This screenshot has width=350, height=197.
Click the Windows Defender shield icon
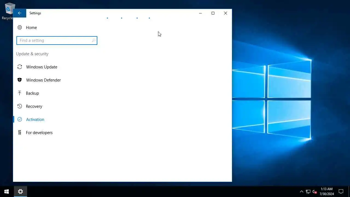[19, 80]
